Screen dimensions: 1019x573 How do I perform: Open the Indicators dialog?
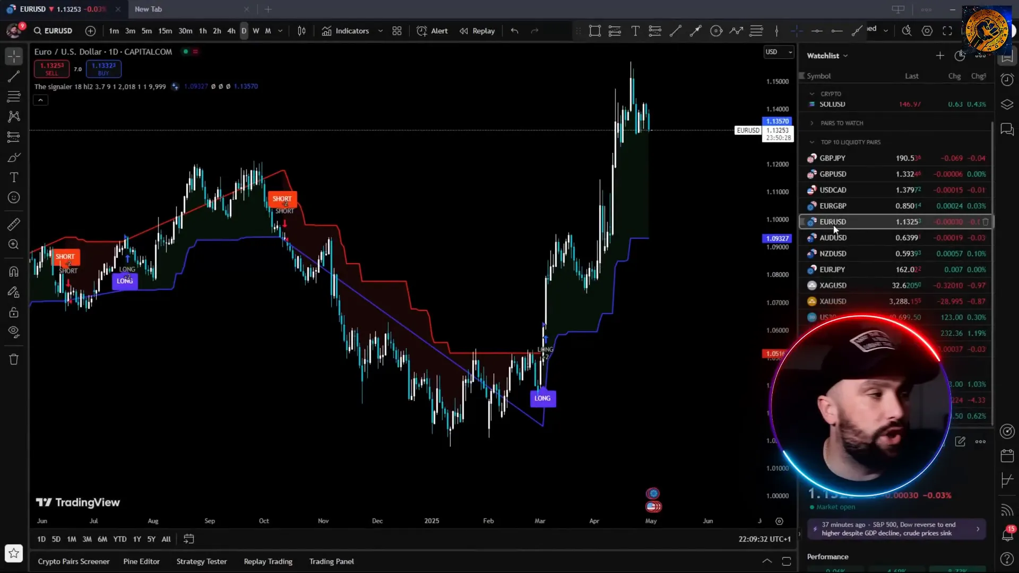345,31
